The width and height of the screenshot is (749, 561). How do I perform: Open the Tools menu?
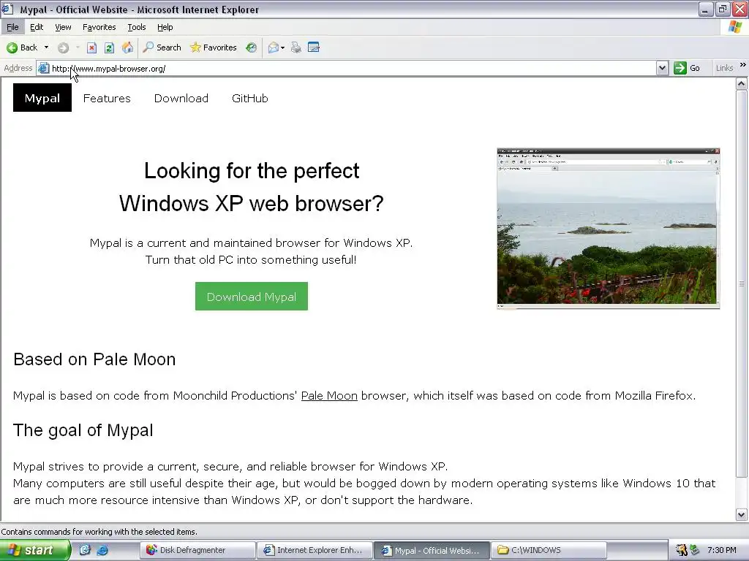[x=137, y=27]
